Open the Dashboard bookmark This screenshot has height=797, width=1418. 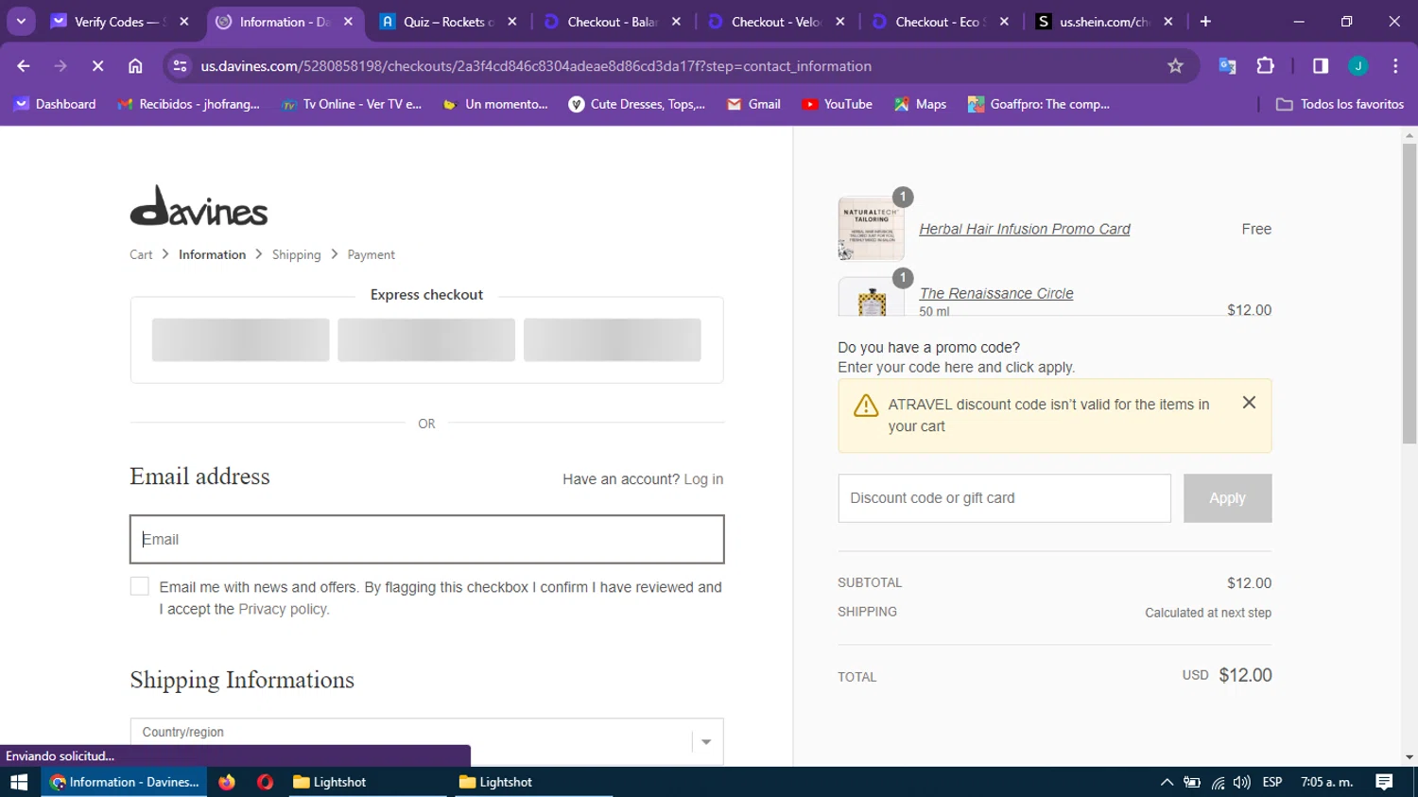[x=55, y=104]
